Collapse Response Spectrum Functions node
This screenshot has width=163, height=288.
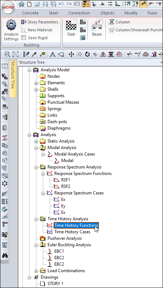click(x=43, y=174)
